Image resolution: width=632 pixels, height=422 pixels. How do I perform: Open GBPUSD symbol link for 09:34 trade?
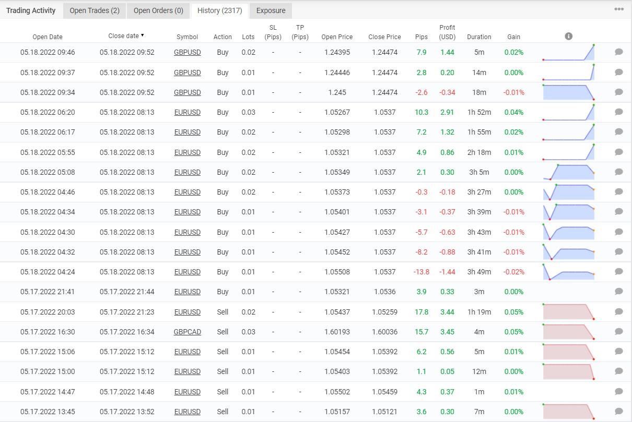pyautogui.click(x=187, y=92)
